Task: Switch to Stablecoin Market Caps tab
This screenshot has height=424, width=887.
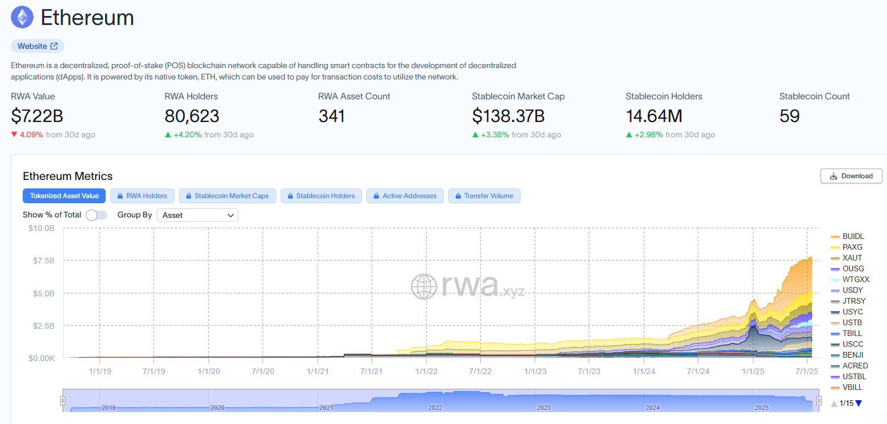Action: pyautogui.click(x=227, y=196)
